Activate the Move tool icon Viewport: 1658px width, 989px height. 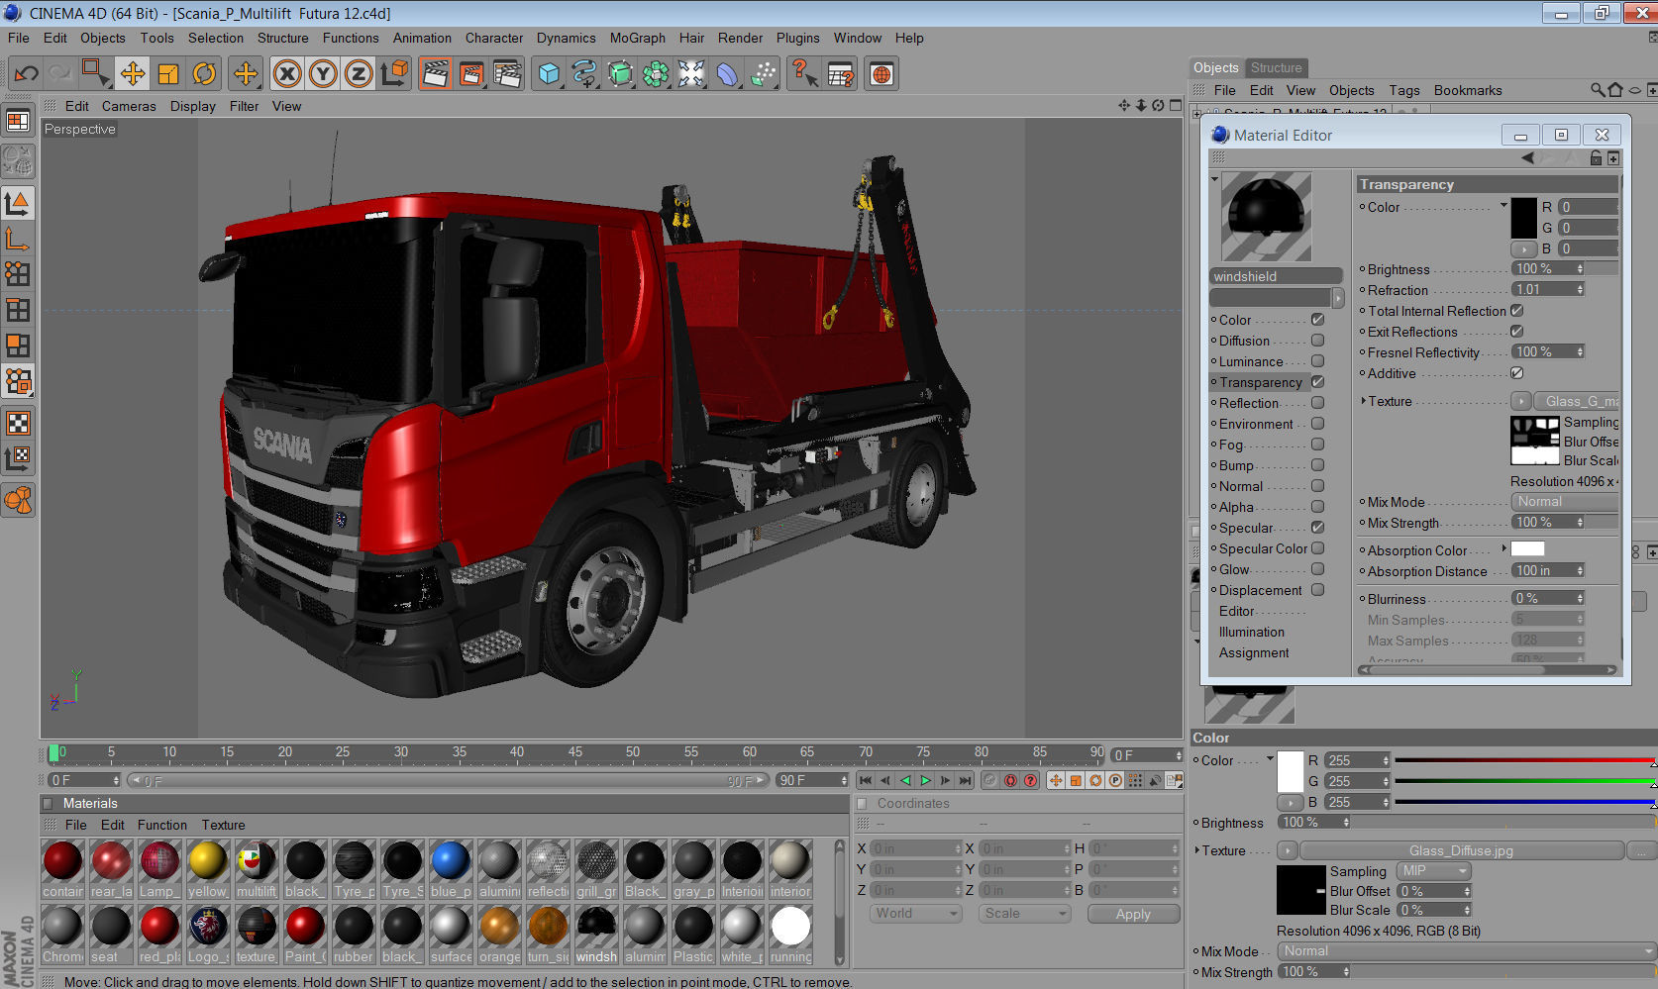pos(133,73)
